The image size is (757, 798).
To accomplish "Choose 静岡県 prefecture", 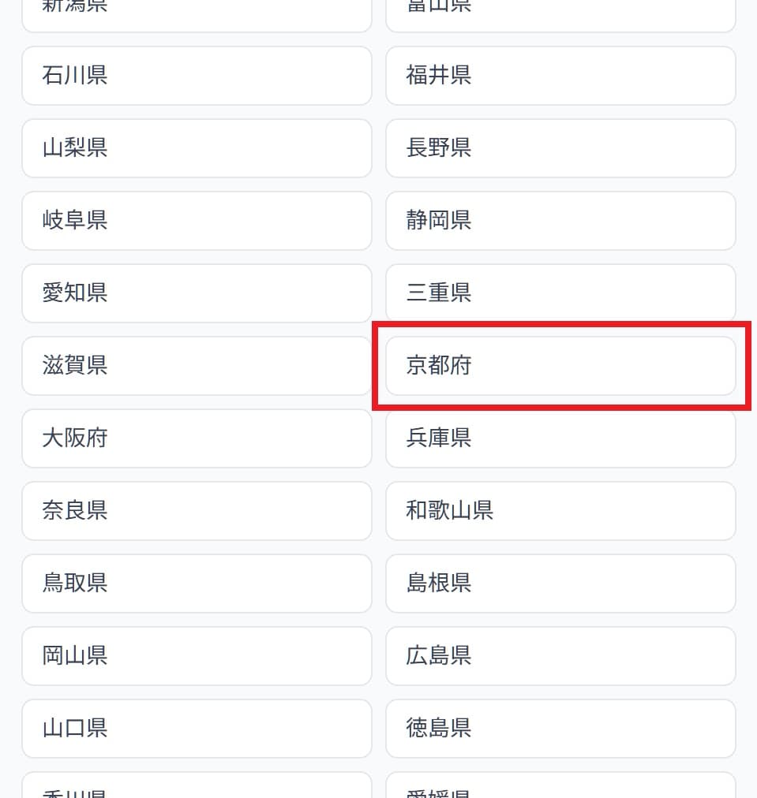I will [x=560, y=221].
